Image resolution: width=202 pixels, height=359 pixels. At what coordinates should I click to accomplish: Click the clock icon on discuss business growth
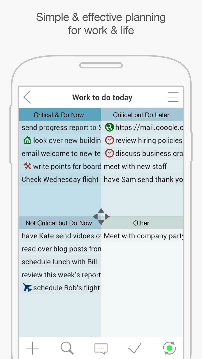pyautogui.click(x=109, y=153)
